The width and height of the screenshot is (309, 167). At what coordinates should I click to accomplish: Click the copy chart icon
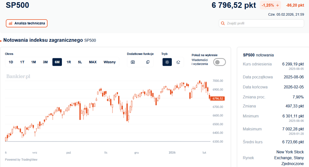point(148,62)
